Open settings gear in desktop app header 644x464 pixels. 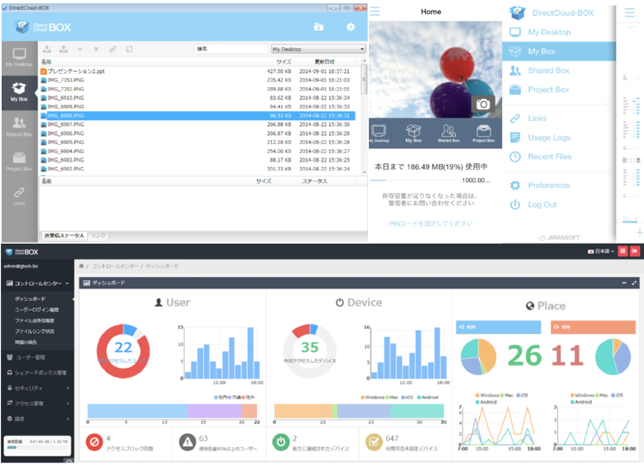pos(351,27)
